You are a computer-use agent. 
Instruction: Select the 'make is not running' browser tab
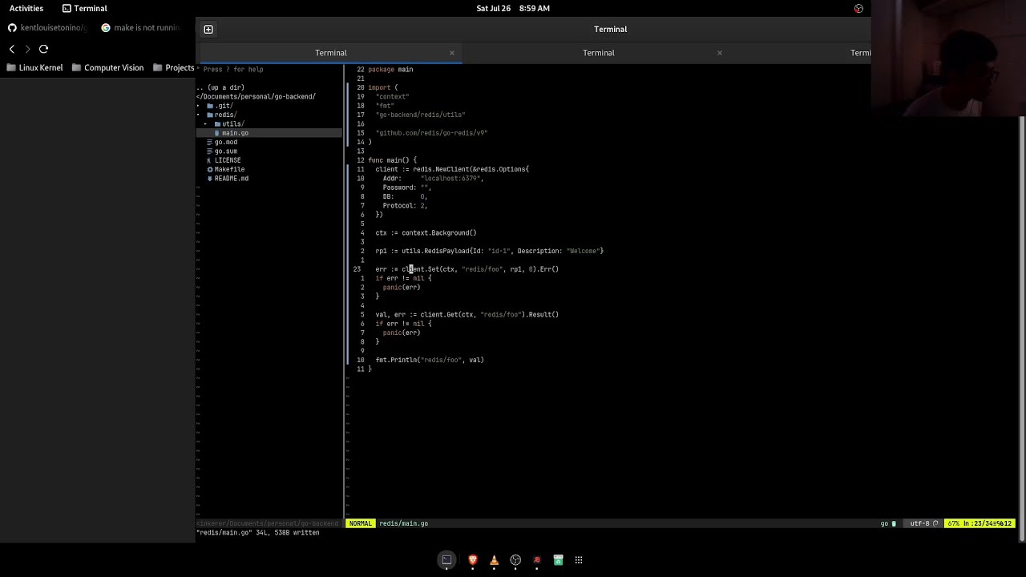point(141,27)
